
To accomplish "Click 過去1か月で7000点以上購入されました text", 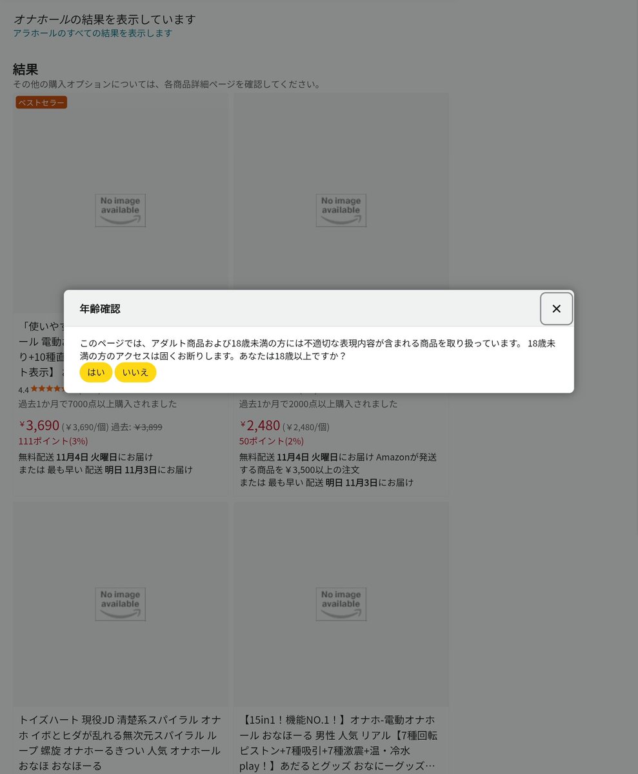I will [98, 404].
